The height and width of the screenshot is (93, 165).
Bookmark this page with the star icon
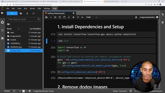point(151,5)
